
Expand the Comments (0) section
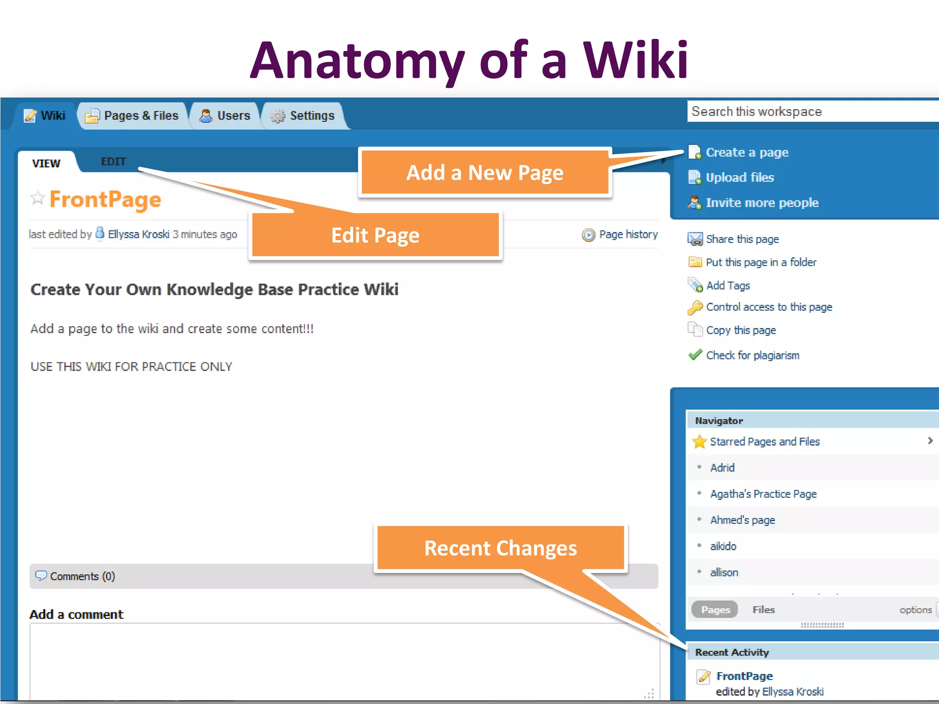[x=82, y=576]
